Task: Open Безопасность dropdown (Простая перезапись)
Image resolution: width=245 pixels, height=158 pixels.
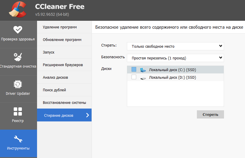Action: (x=175, y=58)
